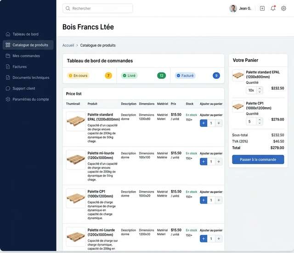294x253 pixels.
Task: Click blue plus button for first Palette mi-lourde
Action: pyautogui.click(x=204, y=162)
